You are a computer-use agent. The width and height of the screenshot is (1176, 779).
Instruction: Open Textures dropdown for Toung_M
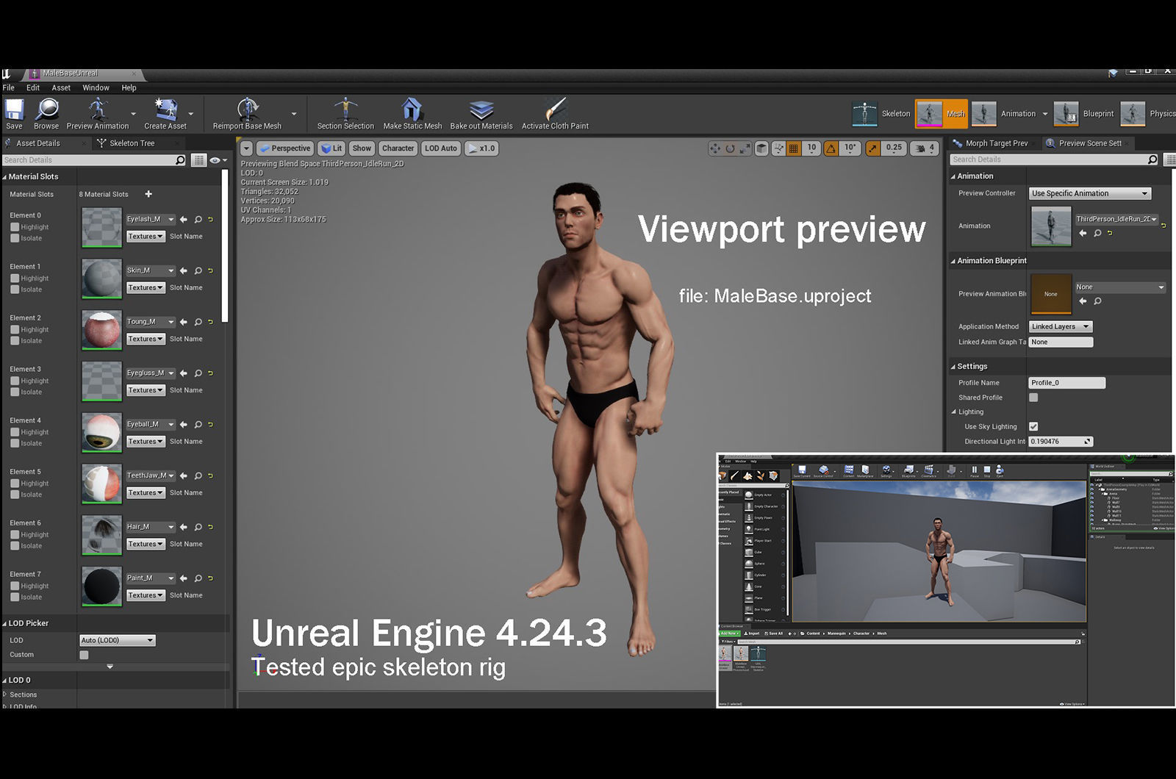coord(146,339)
